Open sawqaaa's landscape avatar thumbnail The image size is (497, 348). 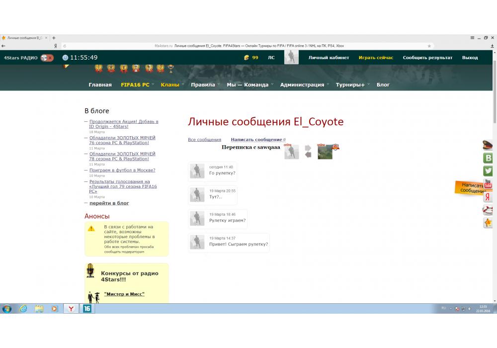325,152
